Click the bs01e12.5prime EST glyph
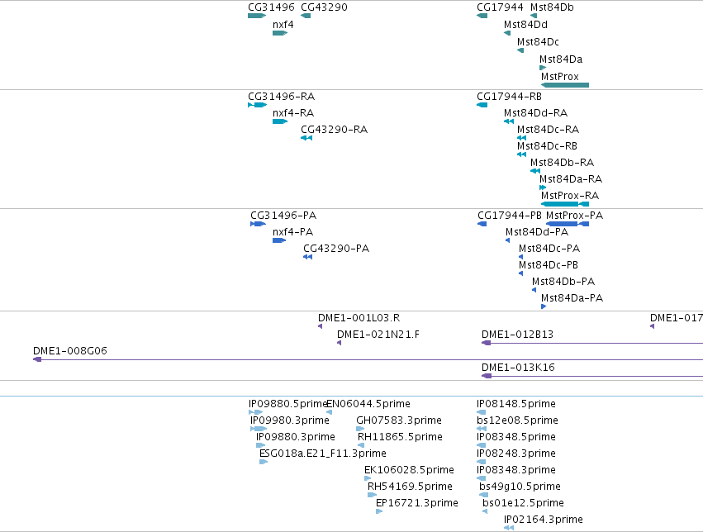Screen dimensions: 703x532 pyautogui.click(x=485, y=511)
